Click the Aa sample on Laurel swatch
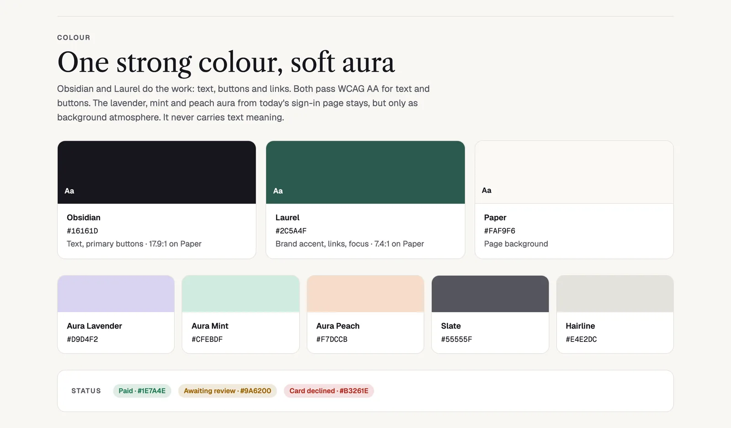Viewport: 731px width, 428px height. click(278, 191)
